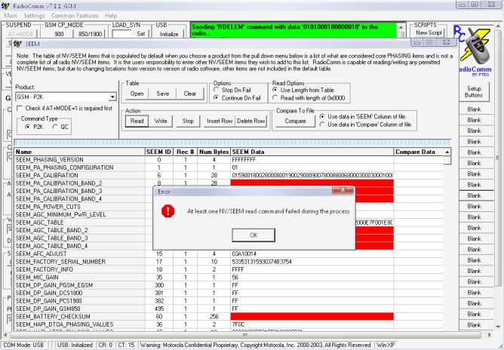Click the New Script button
The width and height of the screenshot is (504, 350).
429,32
